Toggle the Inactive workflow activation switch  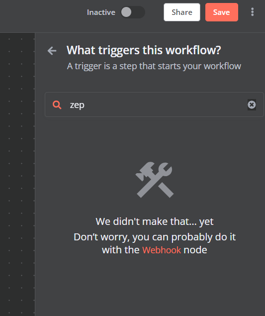[x=133, y=12]
